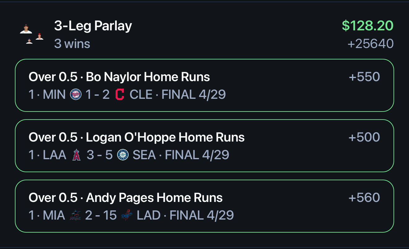Click the Miami Marlins logo

tap(75, 215)
